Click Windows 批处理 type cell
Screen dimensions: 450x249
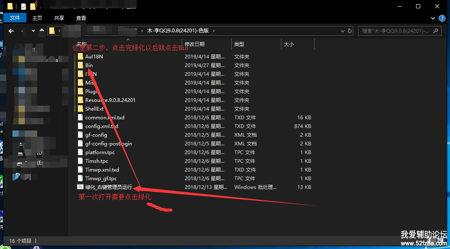(x=255, y=187)
